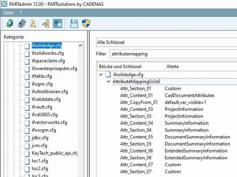Click the Filter field containing attributemapping
Screen dimensions: 237x177
(x=173, y=54)
